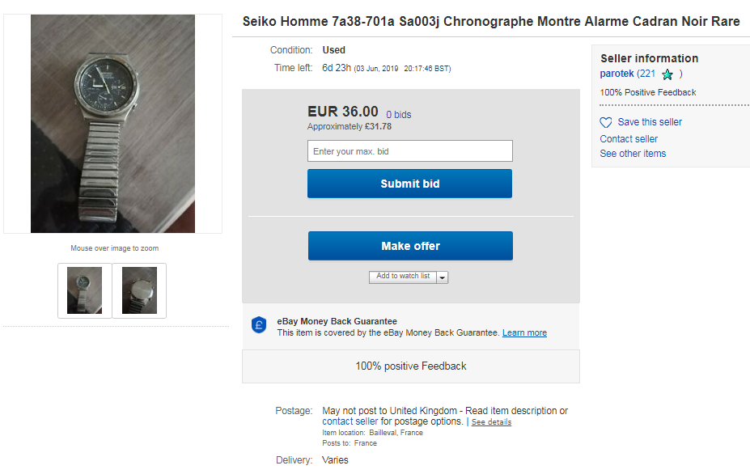
Task: Open seller profile parotek
Action: click(x=617, y=74)
